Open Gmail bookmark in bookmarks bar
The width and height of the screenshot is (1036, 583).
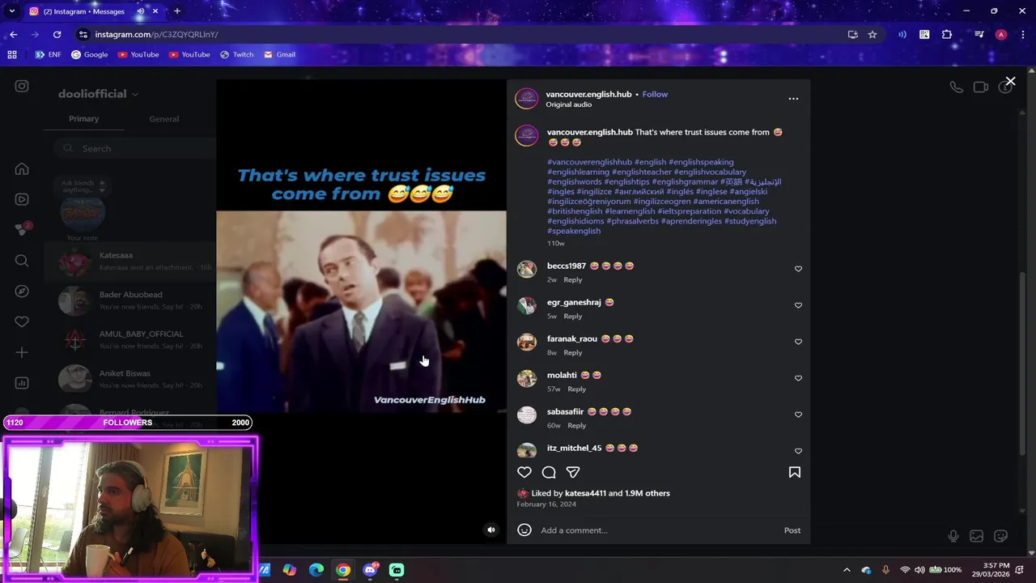click(x=279, y=54)
